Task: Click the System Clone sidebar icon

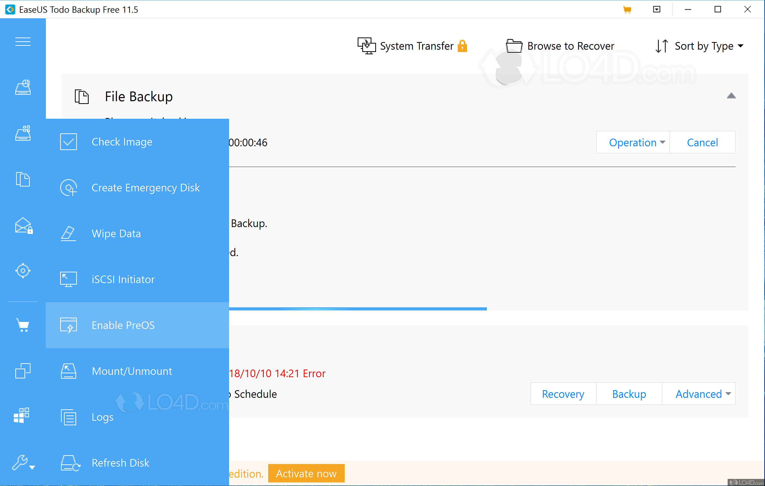Action: click(x=22, y=415)
